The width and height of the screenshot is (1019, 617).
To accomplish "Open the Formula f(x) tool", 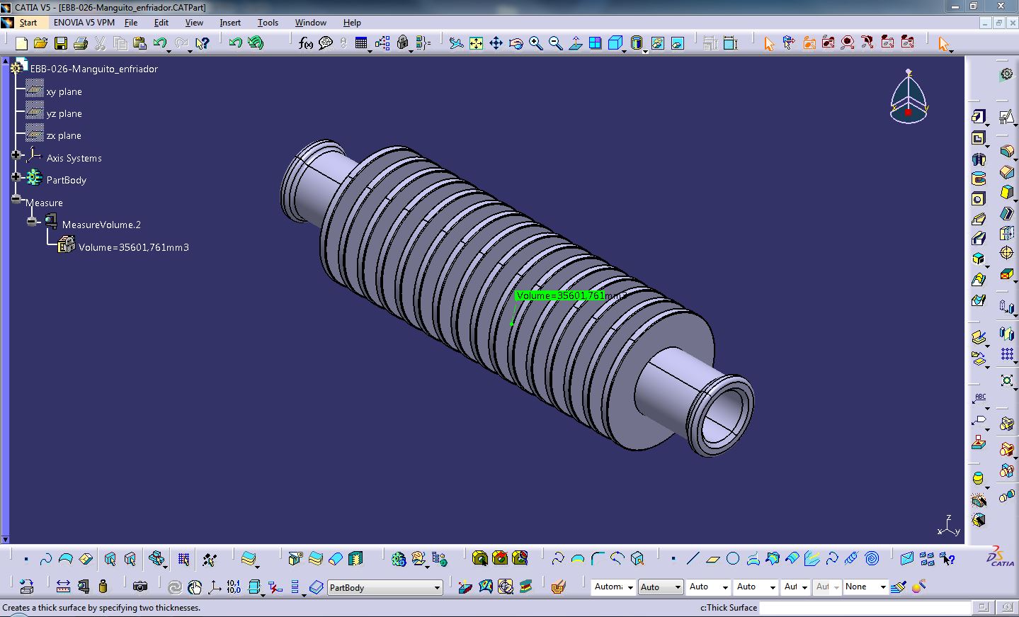I will click(306, 43).
